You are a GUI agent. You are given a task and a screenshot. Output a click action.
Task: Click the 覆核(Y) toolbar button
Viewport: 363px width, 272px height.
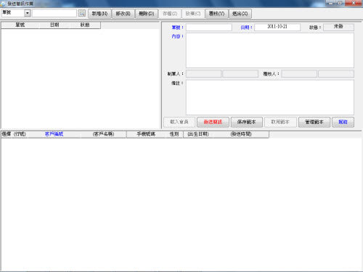[216, 14]
